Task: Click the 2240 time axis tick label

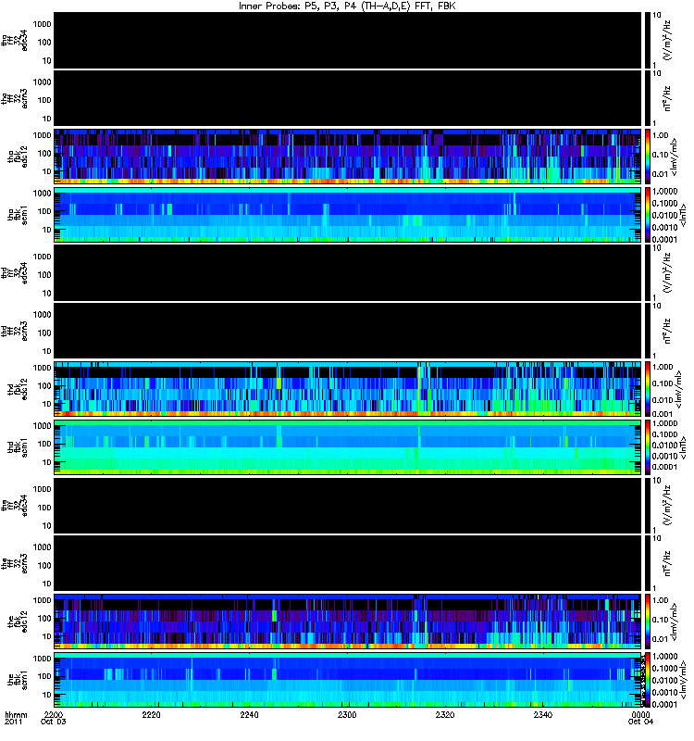Action: (249, 714)
